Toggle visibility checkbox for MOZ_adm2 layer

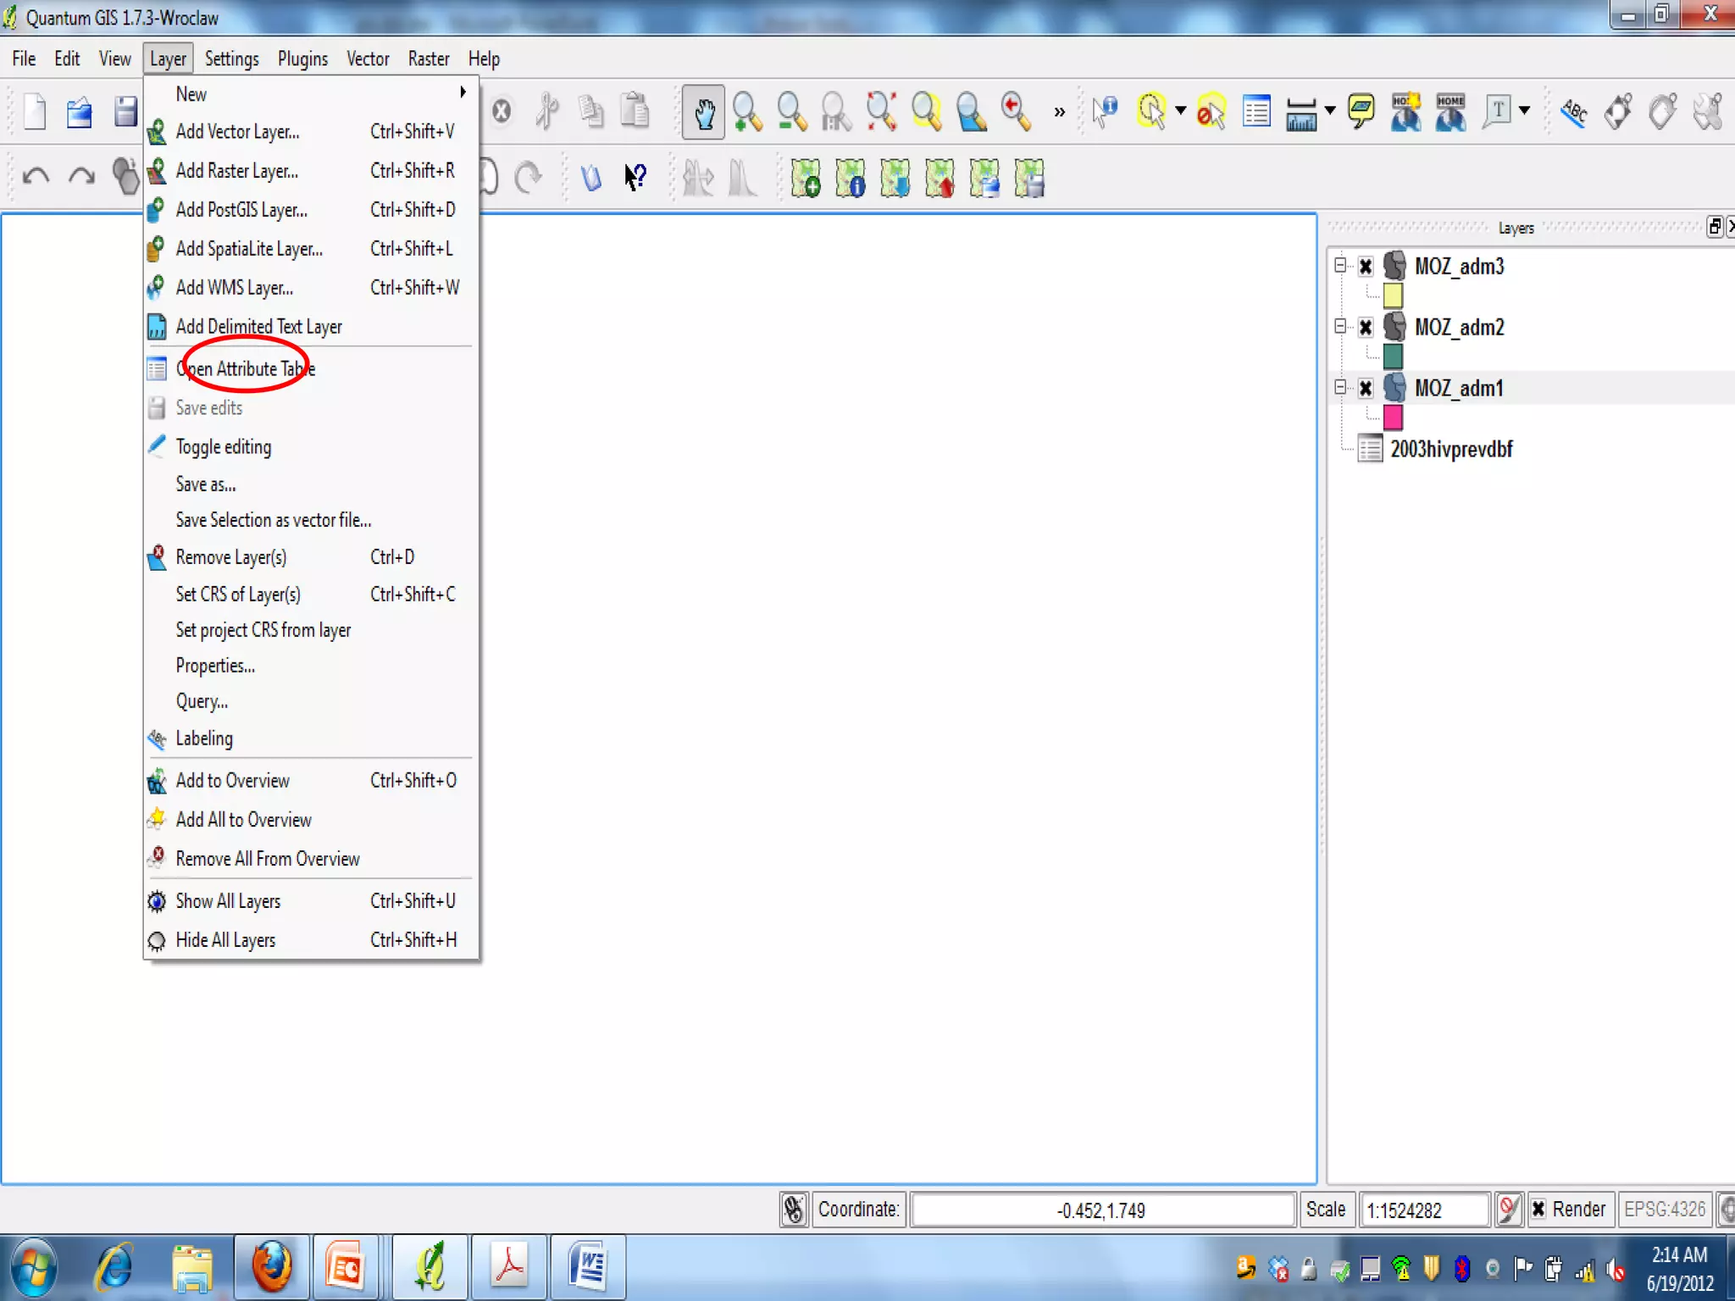(x=1366, y=328)
